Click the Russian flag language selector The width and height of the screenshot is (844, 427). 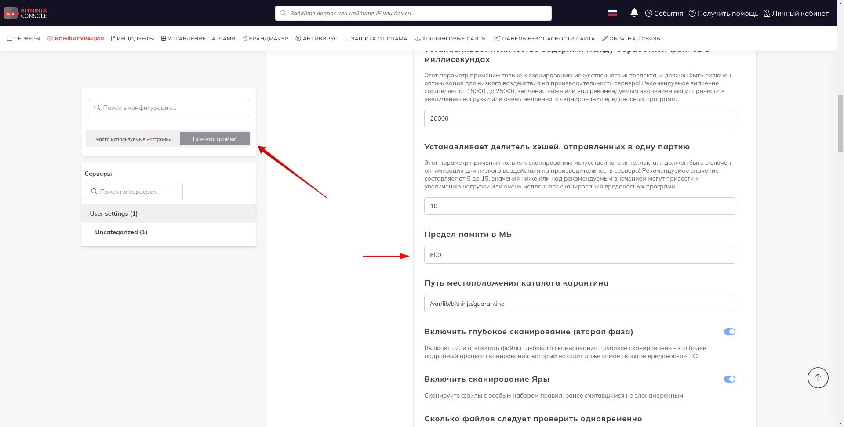click(612, 13)
